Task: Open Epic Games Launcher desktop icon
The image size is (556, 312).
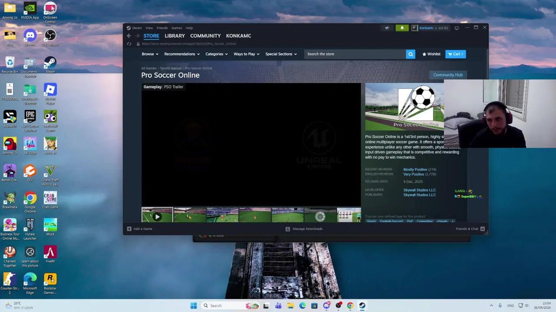Action: coord(30,121)
